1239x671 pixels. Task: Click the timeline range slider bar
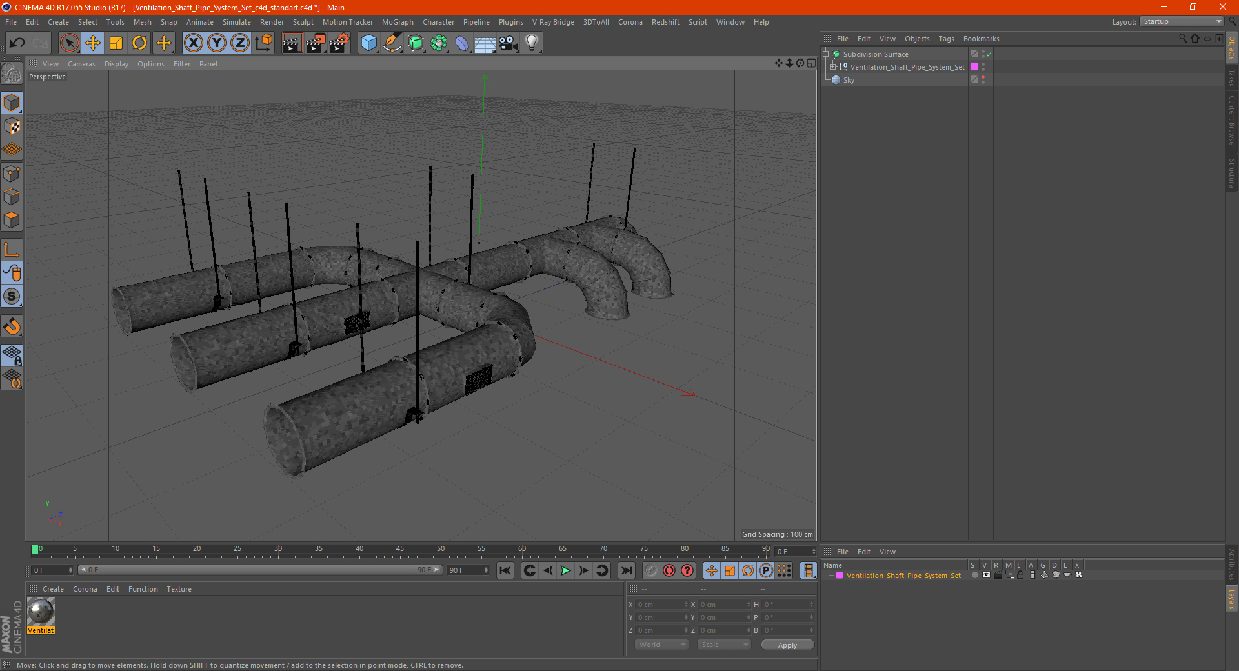tap(260, 570)
